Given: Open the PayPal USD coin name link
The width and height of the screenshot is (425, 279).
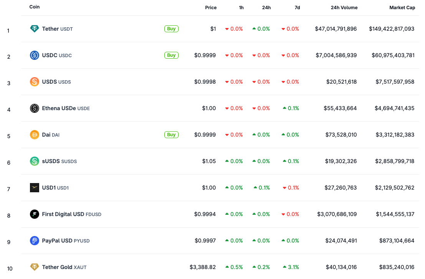Looking at the screenshot, I should (57, 241).
